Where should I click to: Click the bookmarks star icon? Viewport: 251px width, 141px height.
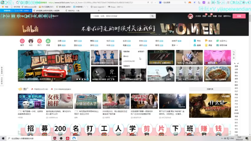(x=3, y=7)
